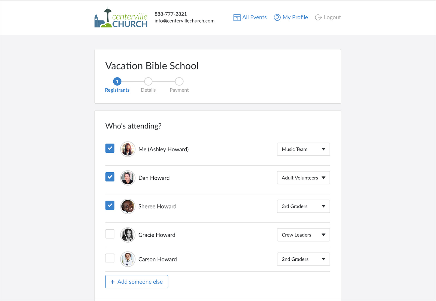Click the info@centervillechurch.com email link
436x301 pixels.
[x=184, y=21]
